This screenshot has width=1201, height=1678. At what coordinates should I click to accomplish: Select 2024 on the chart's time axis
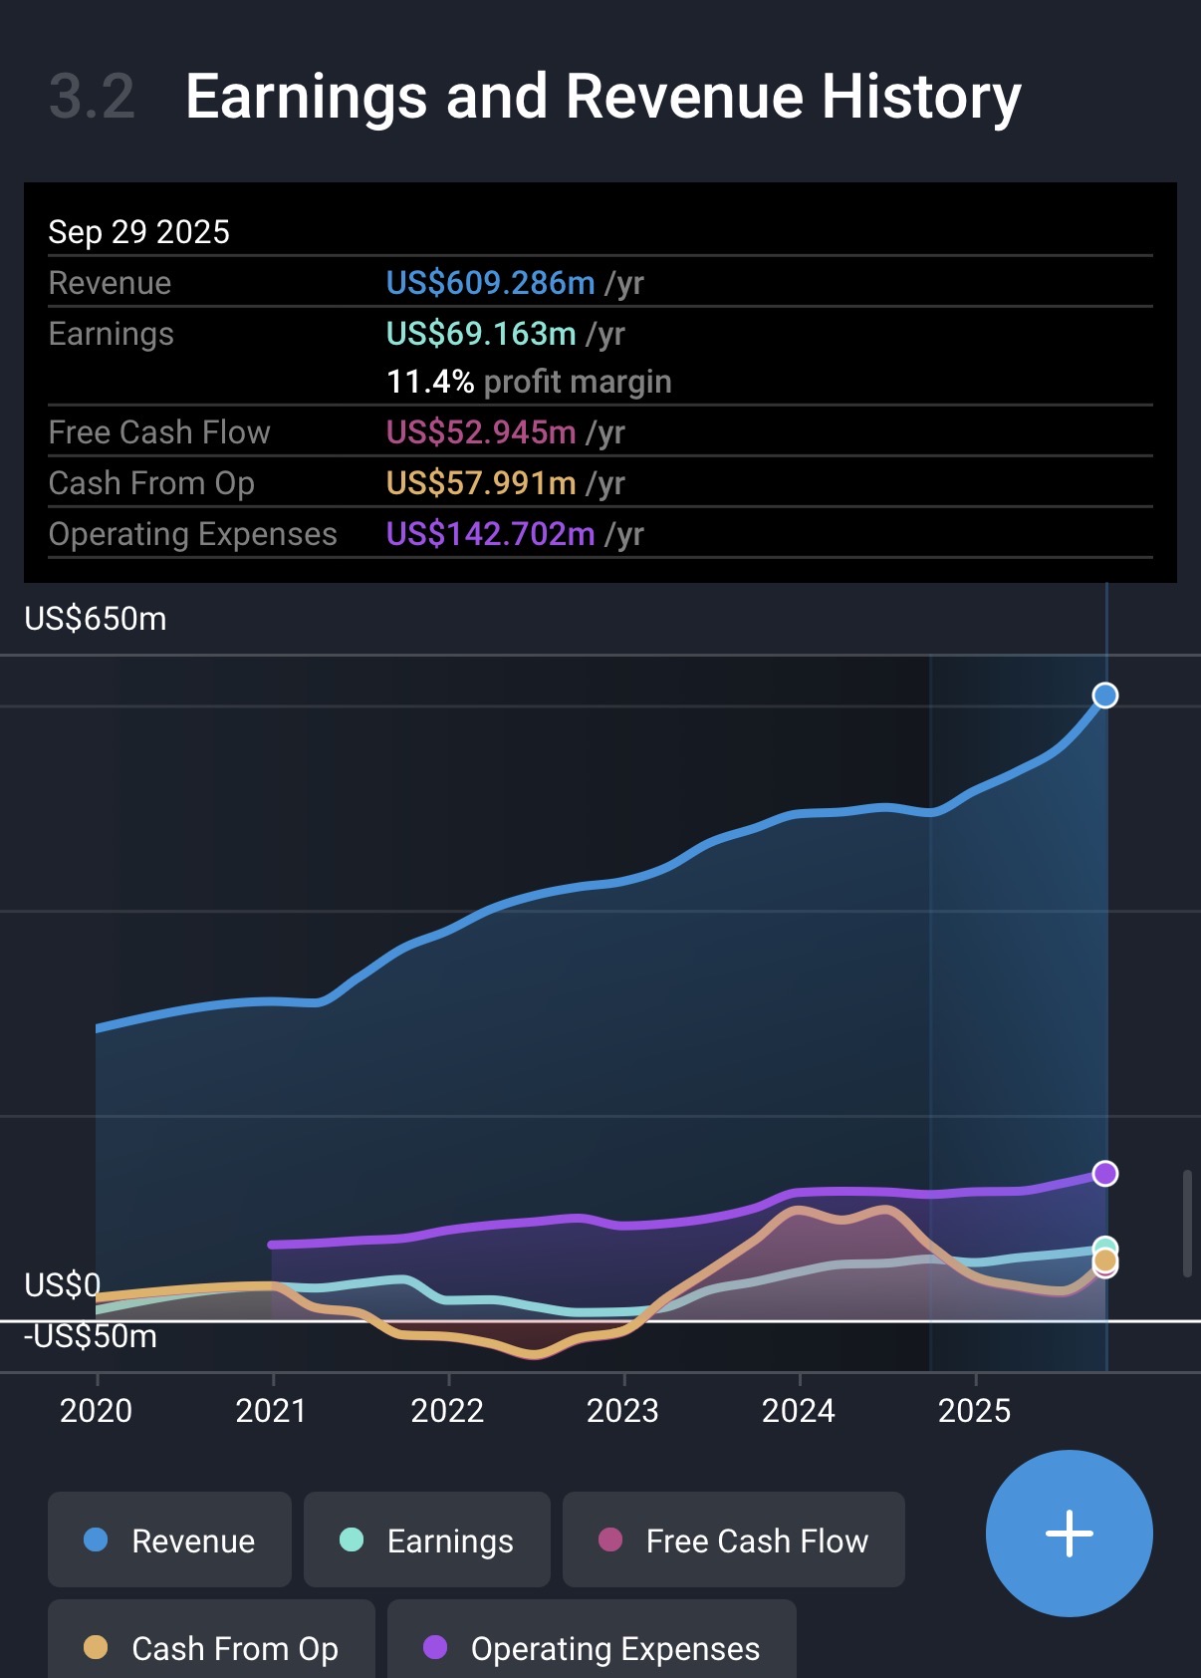799,1410
